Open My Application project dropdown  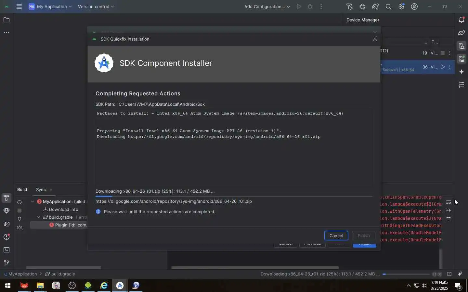click(50, 6)
